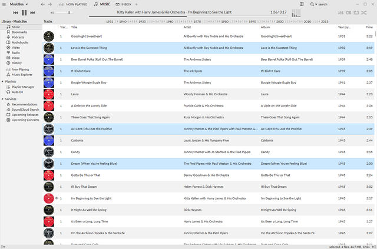
Task: Collapse the Services section
Action: pos(2,99)
